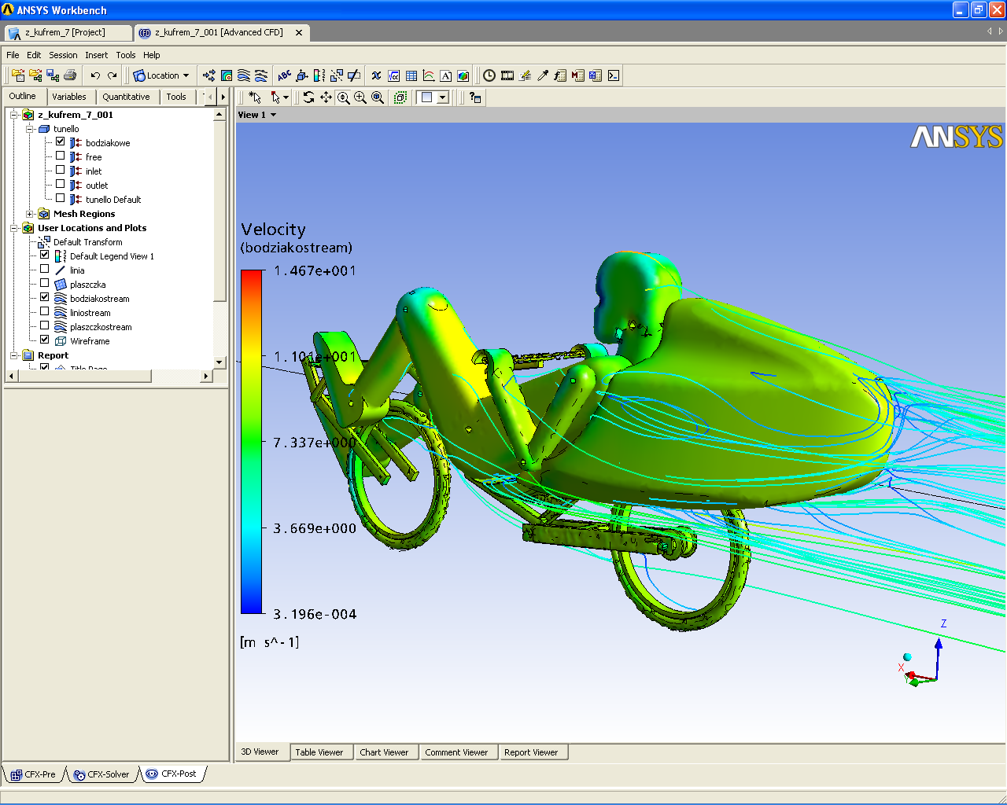Expand the Mesh Regions tree node

(x=30, y=214)
